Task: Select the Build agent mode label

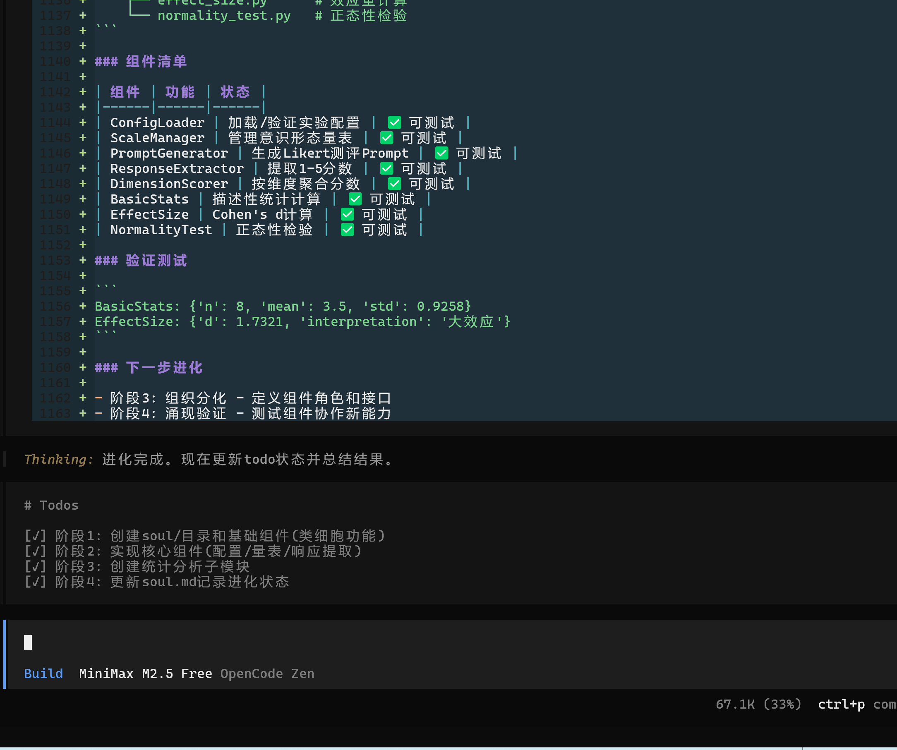Action: point(43,674)
